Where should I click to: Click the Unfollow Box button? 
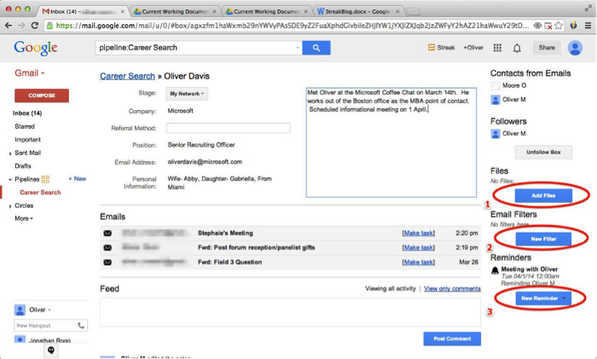point(543,153)
